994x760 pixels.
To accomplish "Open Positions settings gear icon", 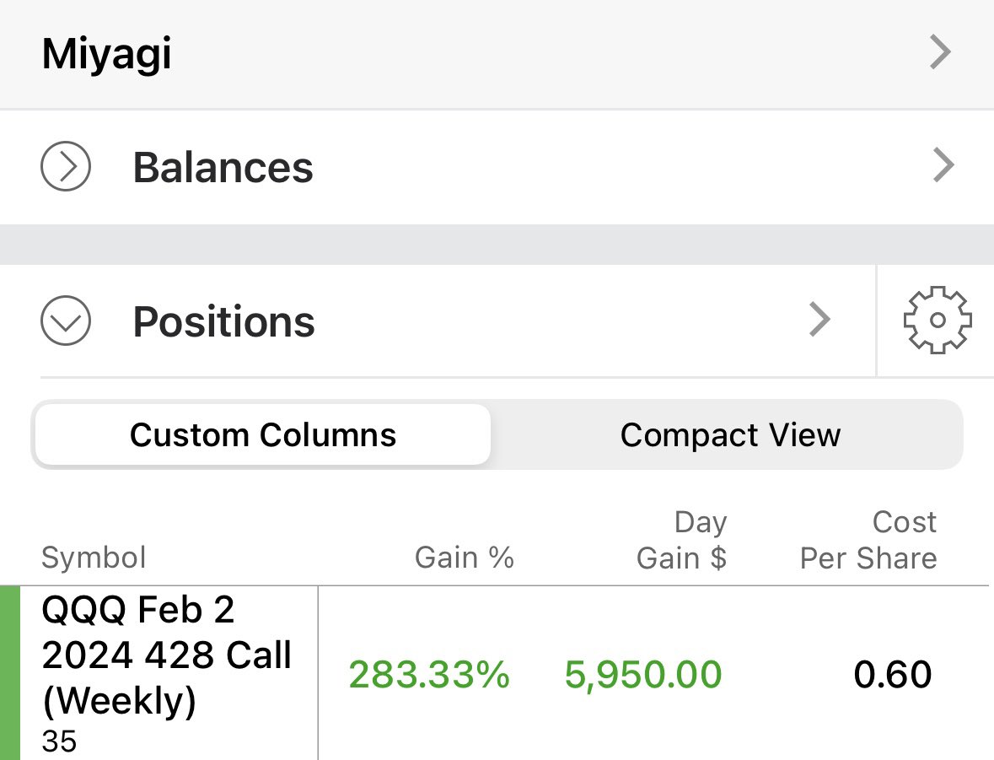I will (x=937, y=321).
